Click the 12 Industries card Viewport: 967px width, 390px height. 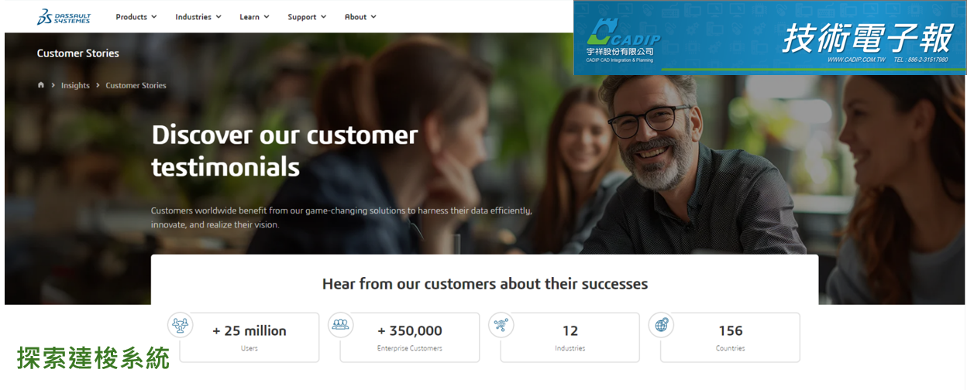(x=570, y=337)
